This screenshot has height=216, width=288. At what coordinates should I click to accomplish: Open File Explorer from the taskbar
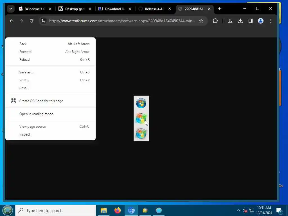click(x=104, y=210)
